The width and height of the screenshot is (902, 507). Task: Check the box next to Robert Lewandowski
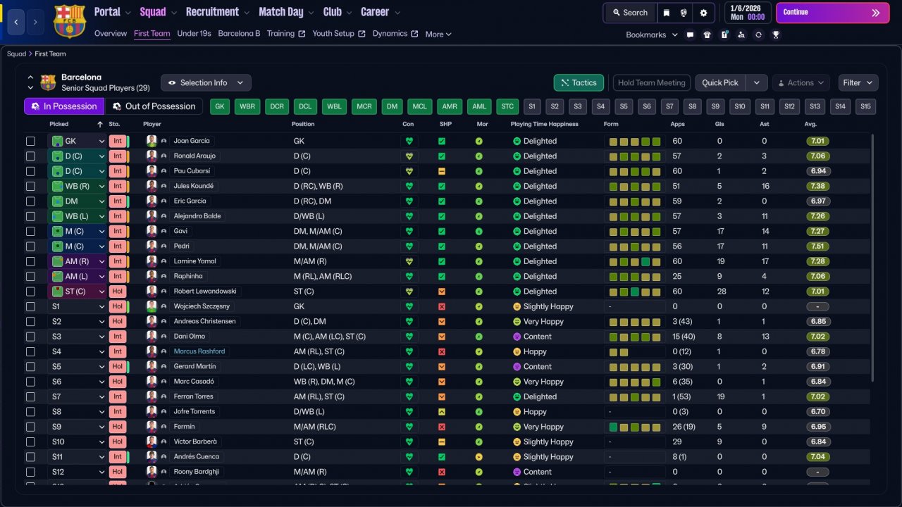pyautogui.click(x=30, y=292)
